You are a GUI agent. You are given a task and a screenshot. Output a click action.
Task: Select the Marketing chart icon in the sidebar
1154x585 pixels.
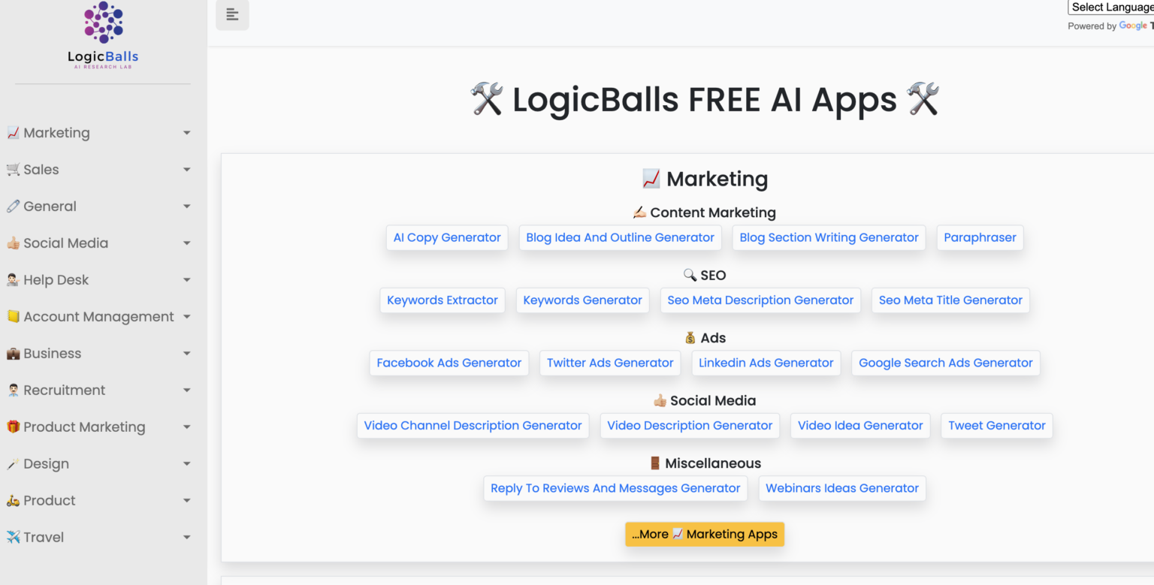(x=14, y=132)
